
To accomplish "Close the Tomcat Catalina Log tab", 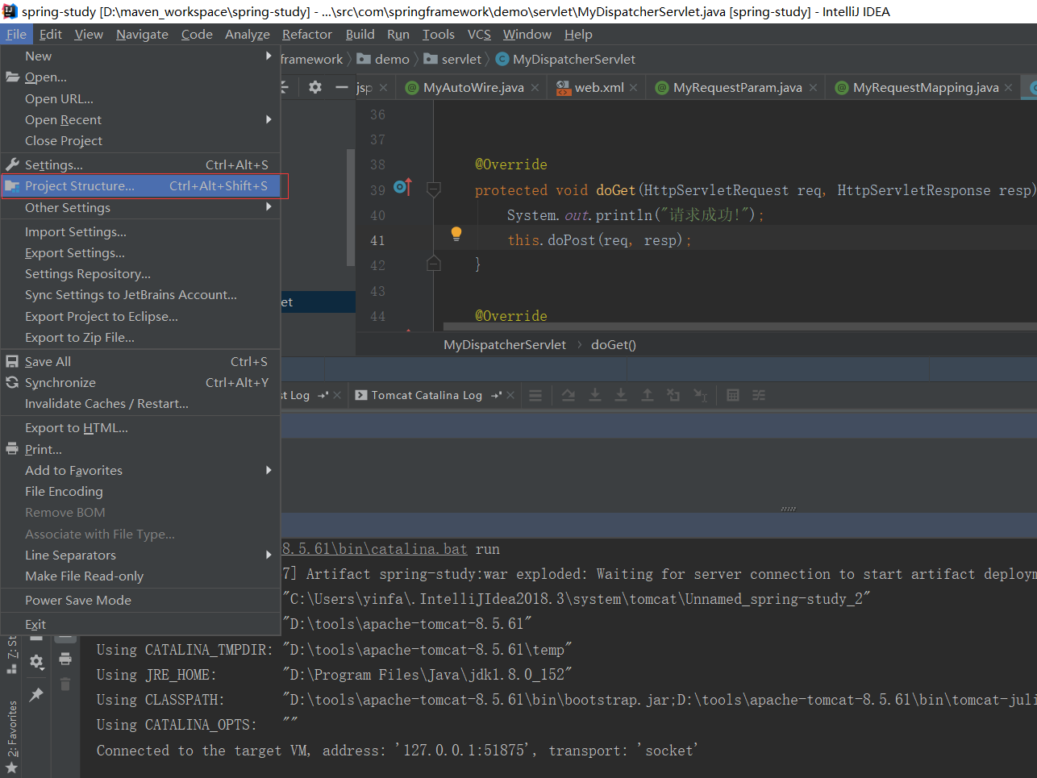I will coord(510,395).
